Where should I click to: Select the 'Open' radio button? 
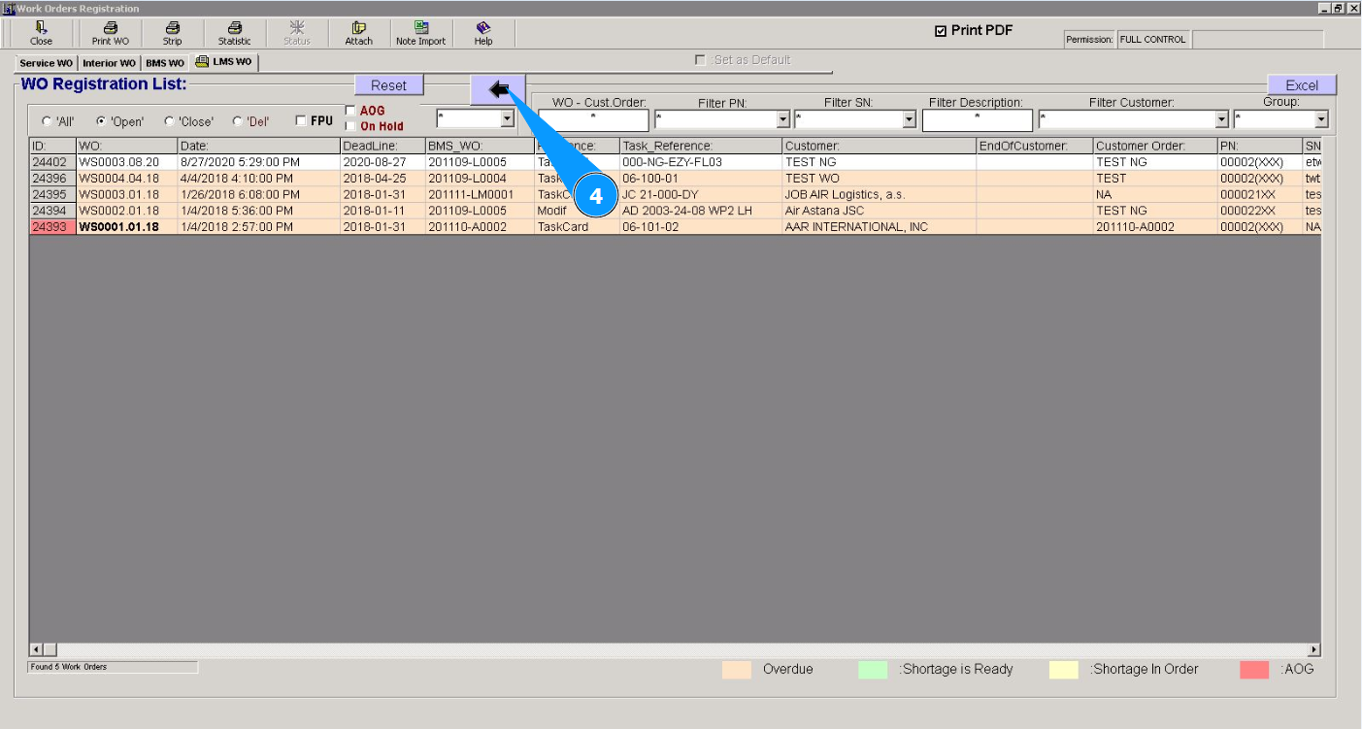(100, 121)
